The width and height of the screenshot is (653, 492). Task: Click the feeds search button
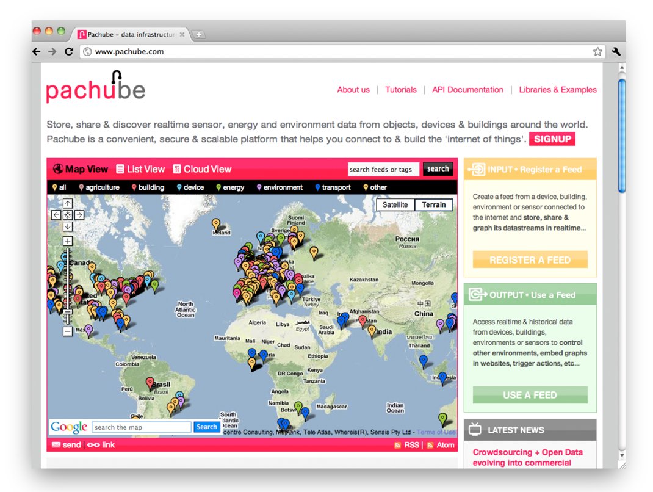tap(438, 168)
